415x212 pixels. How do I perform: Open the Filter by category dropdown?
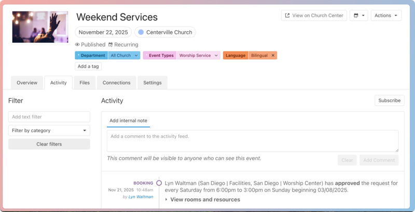49,130
